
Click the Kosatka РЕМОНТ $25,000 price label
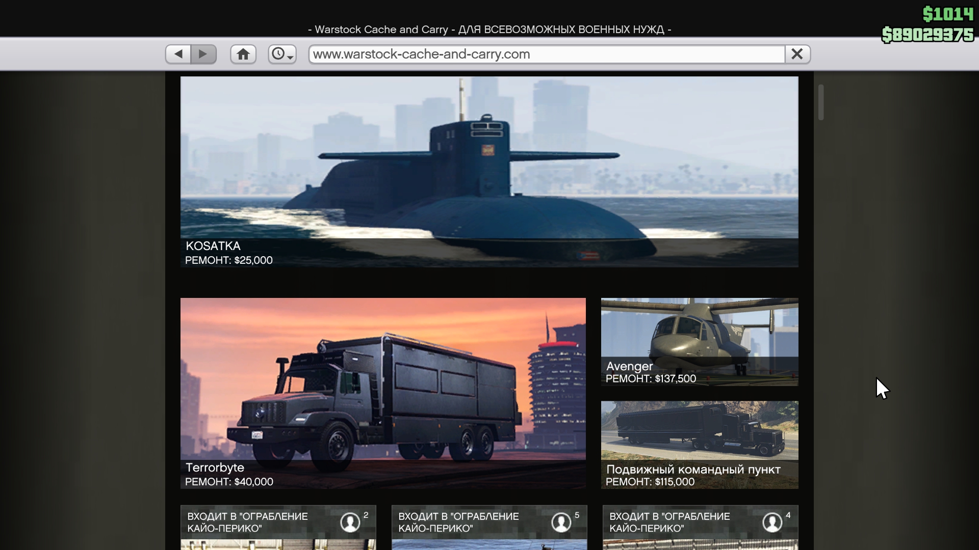click(x=229, y=260)
